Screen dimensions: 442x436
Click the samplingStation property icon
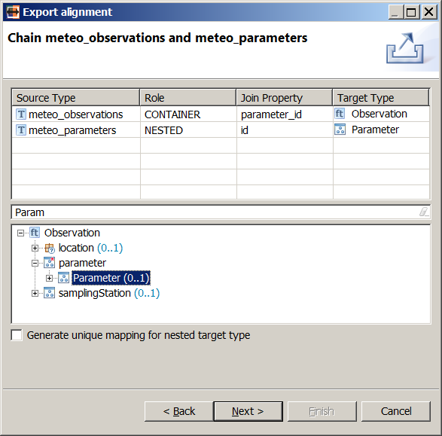click(50, 293)
